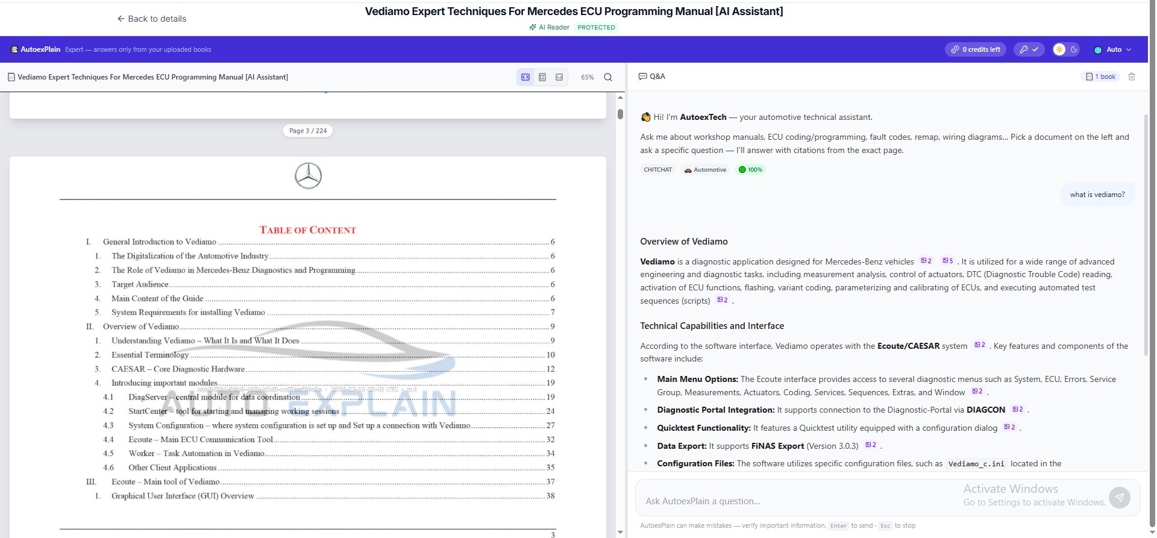Open the Auto language dropdown
This screenshot has width=1157, height=538.
[1112, 49]
